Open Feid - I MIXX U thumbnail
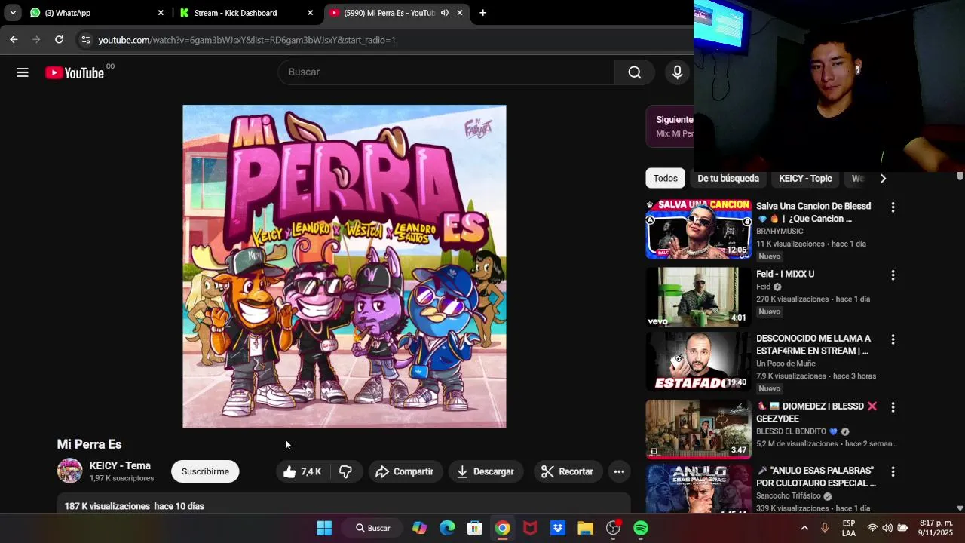Image resolution: width=965 pixels, height=543 pixels. click(698, 296)
